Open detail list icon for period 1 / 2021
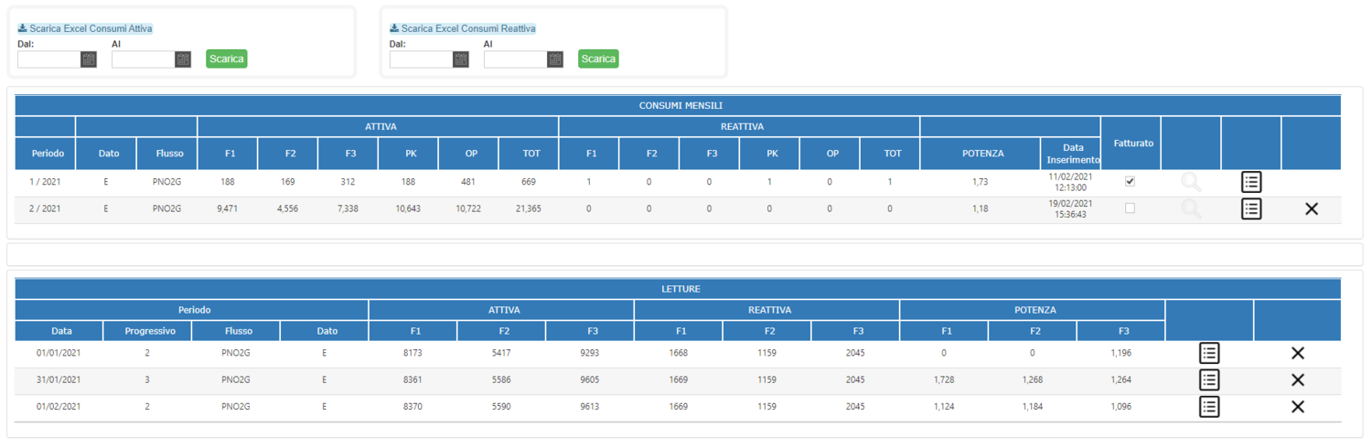Image resolution: width=1372 pixels, height=448 pixels. click(x=1251, y=182)
